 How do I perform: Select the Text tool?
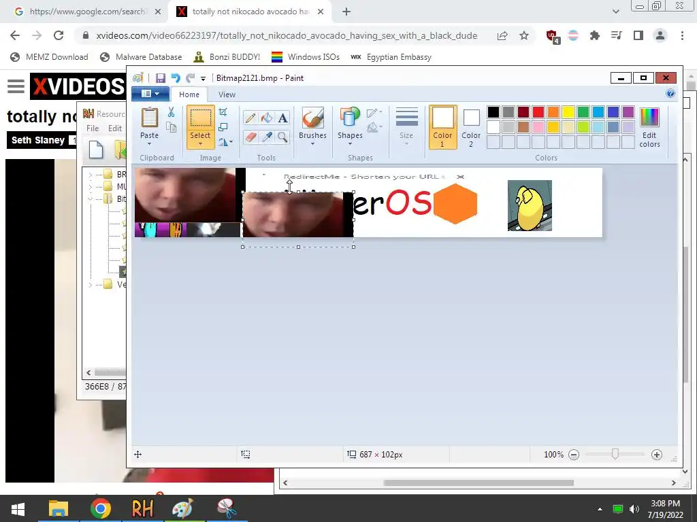point(282,118)
